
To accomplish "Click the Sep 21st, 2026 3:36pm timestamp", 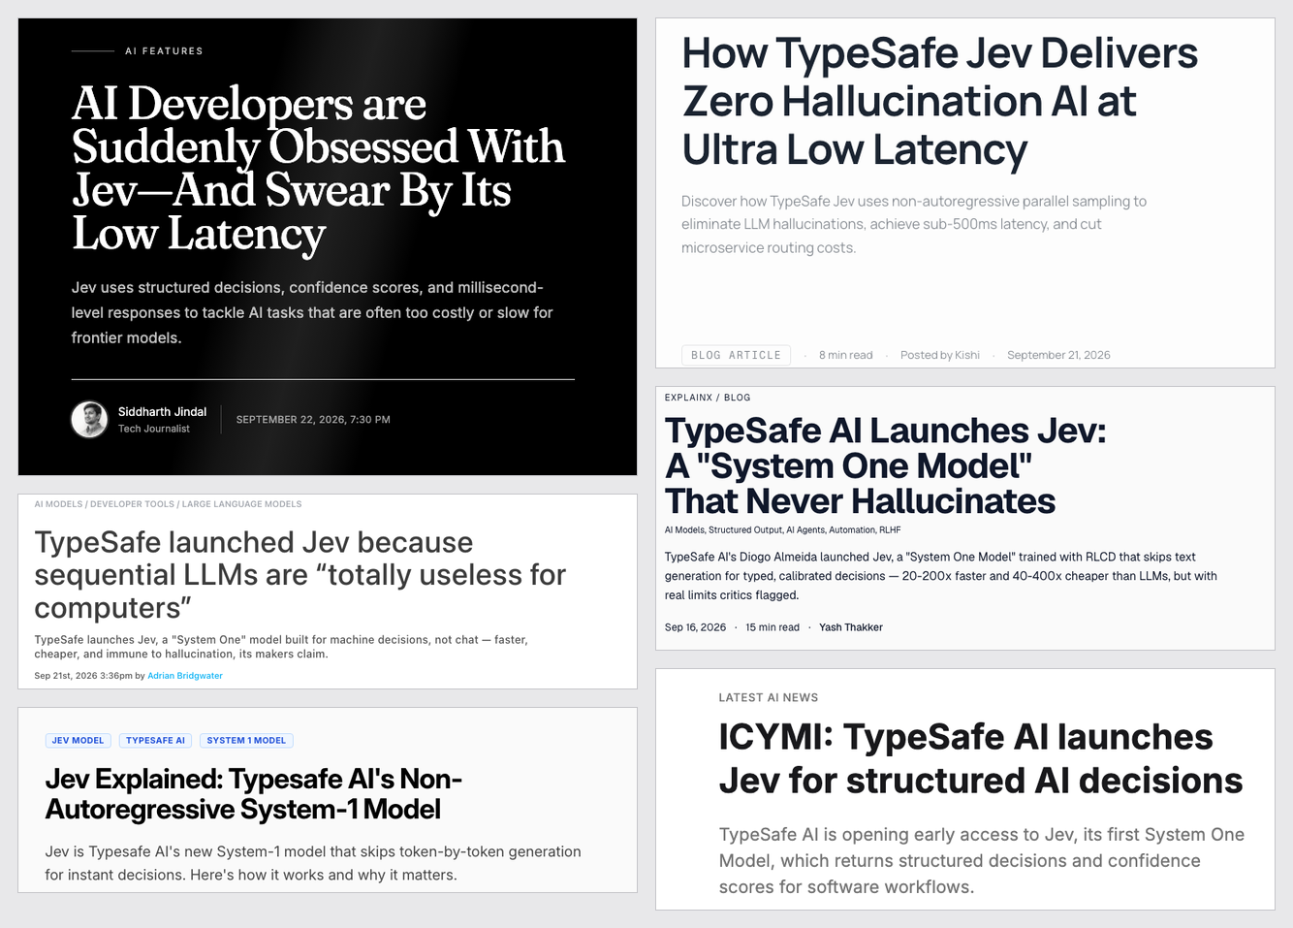I will tap(83, 676).
